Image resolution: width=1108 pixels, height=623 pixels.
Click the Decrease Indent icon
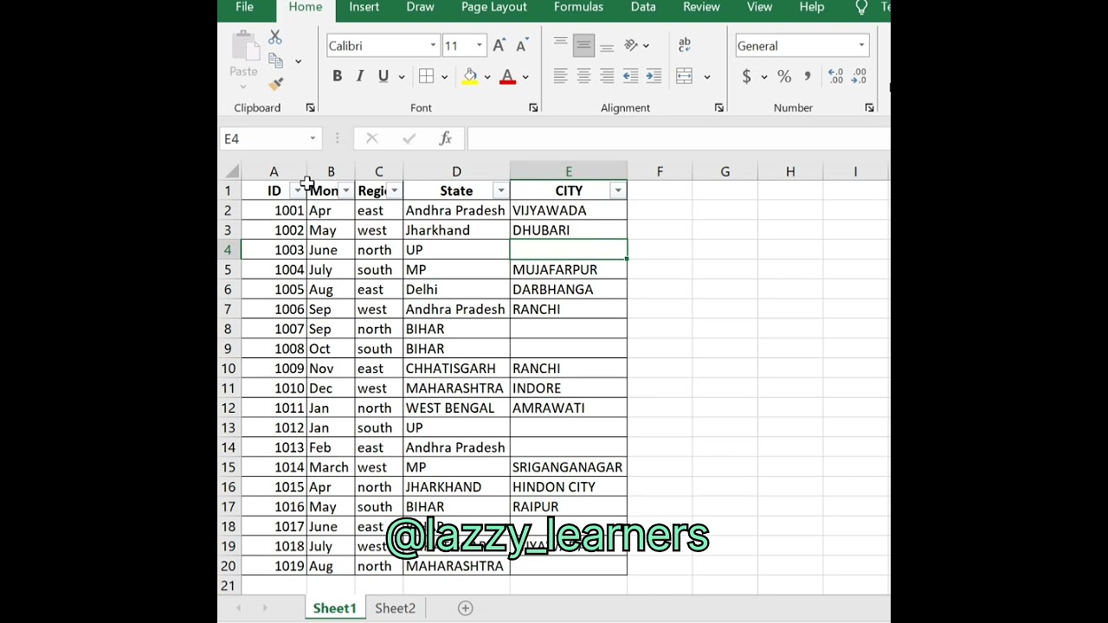[x=630, y=76]
